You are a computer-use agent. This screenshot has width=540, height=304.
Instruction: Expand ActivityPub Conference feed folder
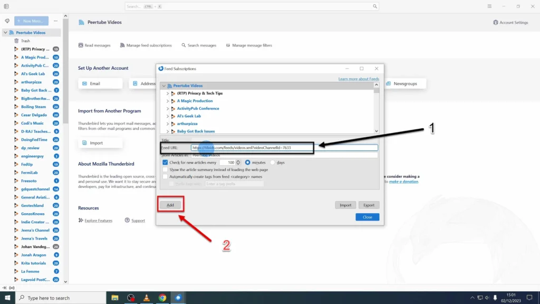(168, 109)
